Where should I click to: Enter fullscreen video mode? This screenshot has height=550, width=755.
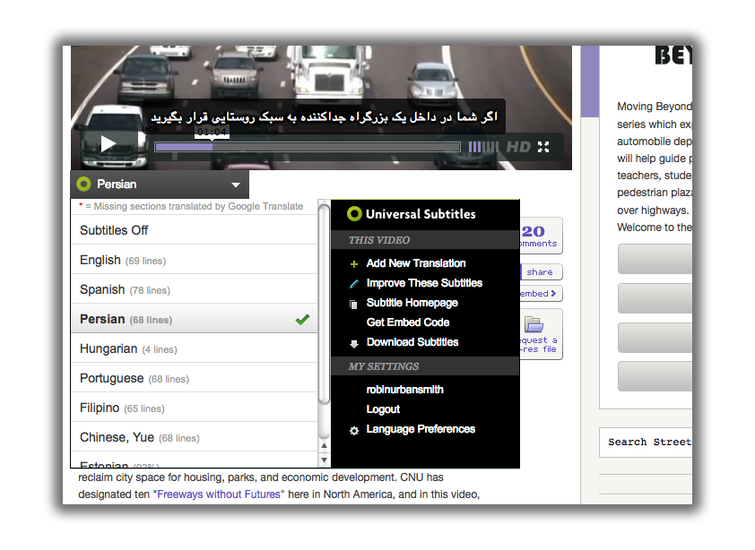(x=543, y=147)
